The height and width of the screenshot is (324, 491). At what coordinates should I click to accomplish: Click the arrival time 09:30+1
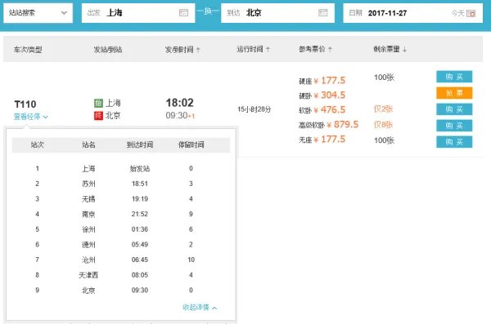[x=180, y=116]
